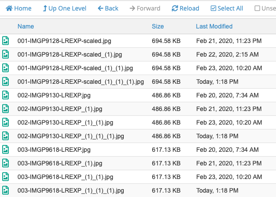Click the Forward navigation button
This screenshot has height=197, width=276.
[x=145, y=8]
